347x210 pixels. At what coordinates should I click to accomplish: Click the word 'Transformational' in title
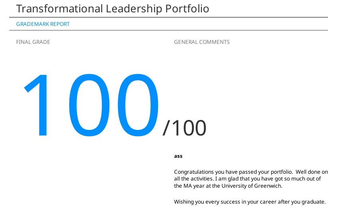[59, 9]
